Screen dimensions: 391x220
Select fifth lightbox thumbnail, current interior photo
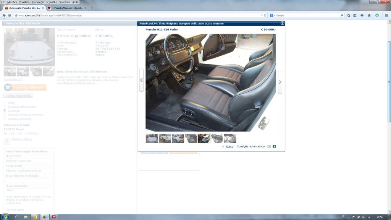pyautogui.click(x=204, y=138)
